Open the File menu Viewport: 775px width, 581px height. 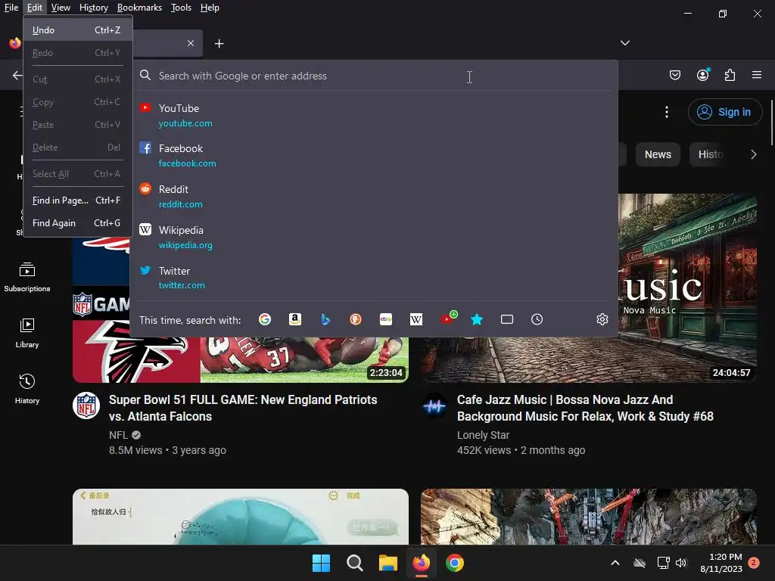click(11, 8)
